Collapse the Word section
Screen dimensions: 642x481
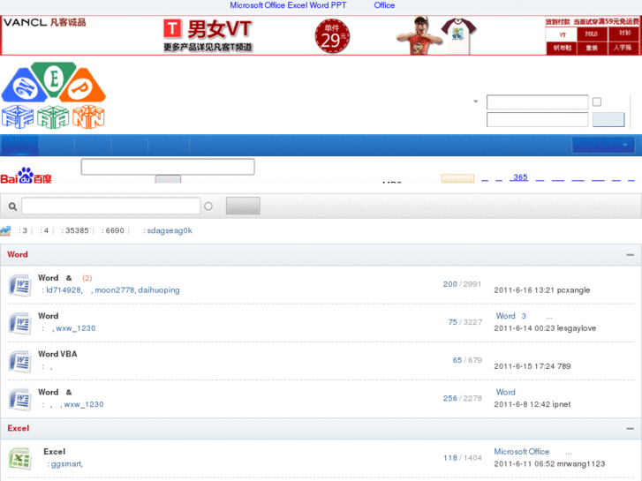[x=631, y=255]
